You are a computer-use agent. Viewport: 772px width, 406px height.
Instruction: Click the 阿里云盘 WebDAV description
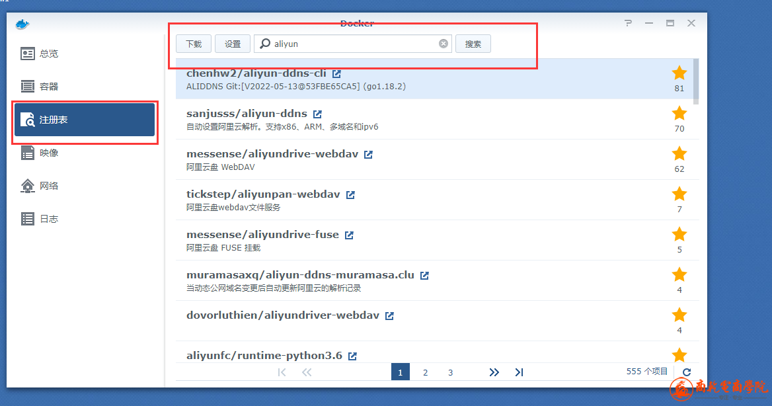pos(221,167)
